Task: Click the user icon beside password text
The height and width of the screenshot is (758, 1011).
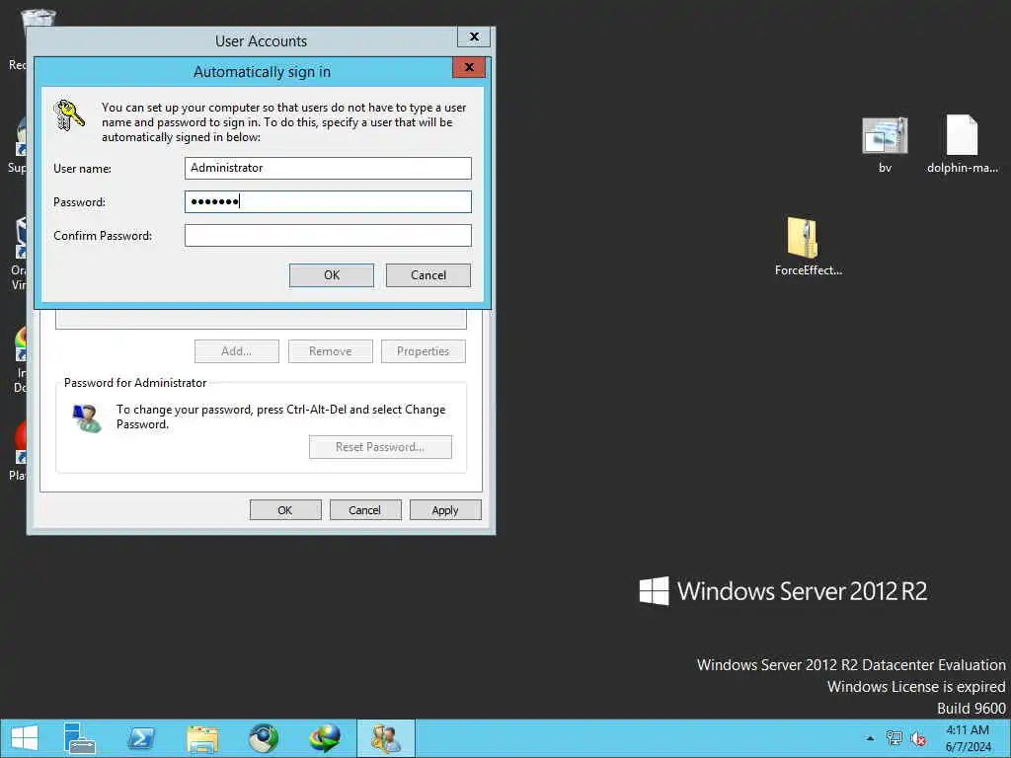Action: pos(87,418)
